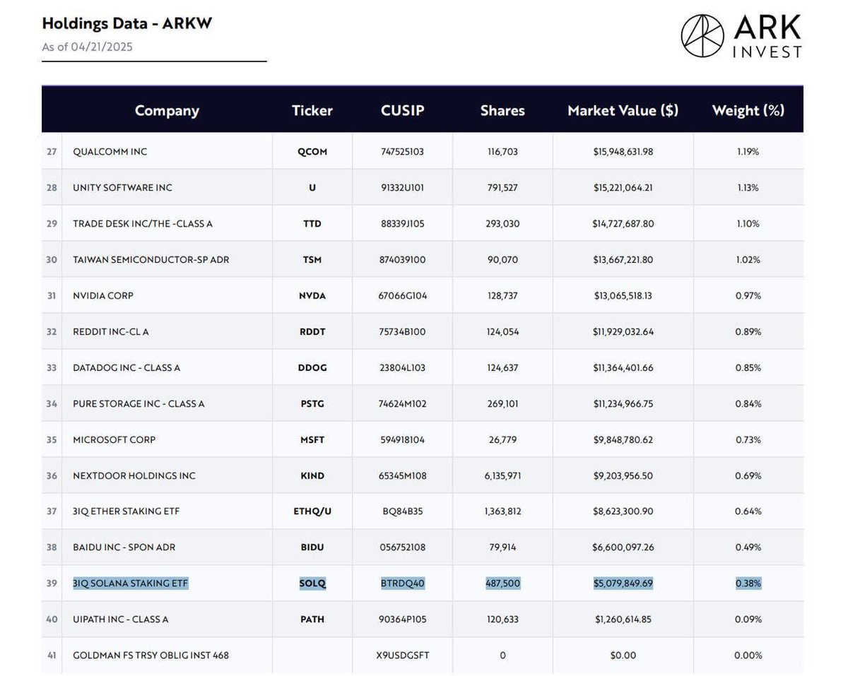848x676 pixels.
Task: Click the PATH ticker
Action: 312,619
